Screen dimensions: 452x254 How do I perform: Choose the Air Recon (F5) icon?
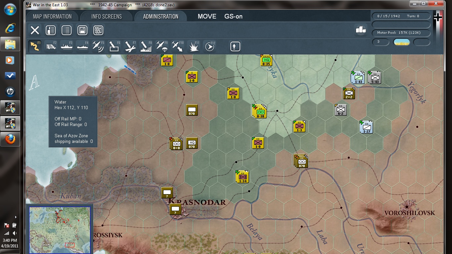tap(98, 46)
